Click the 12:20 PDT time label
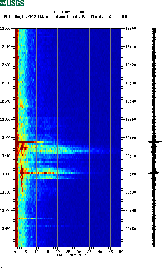167x271 pixels. pos(5,65)
